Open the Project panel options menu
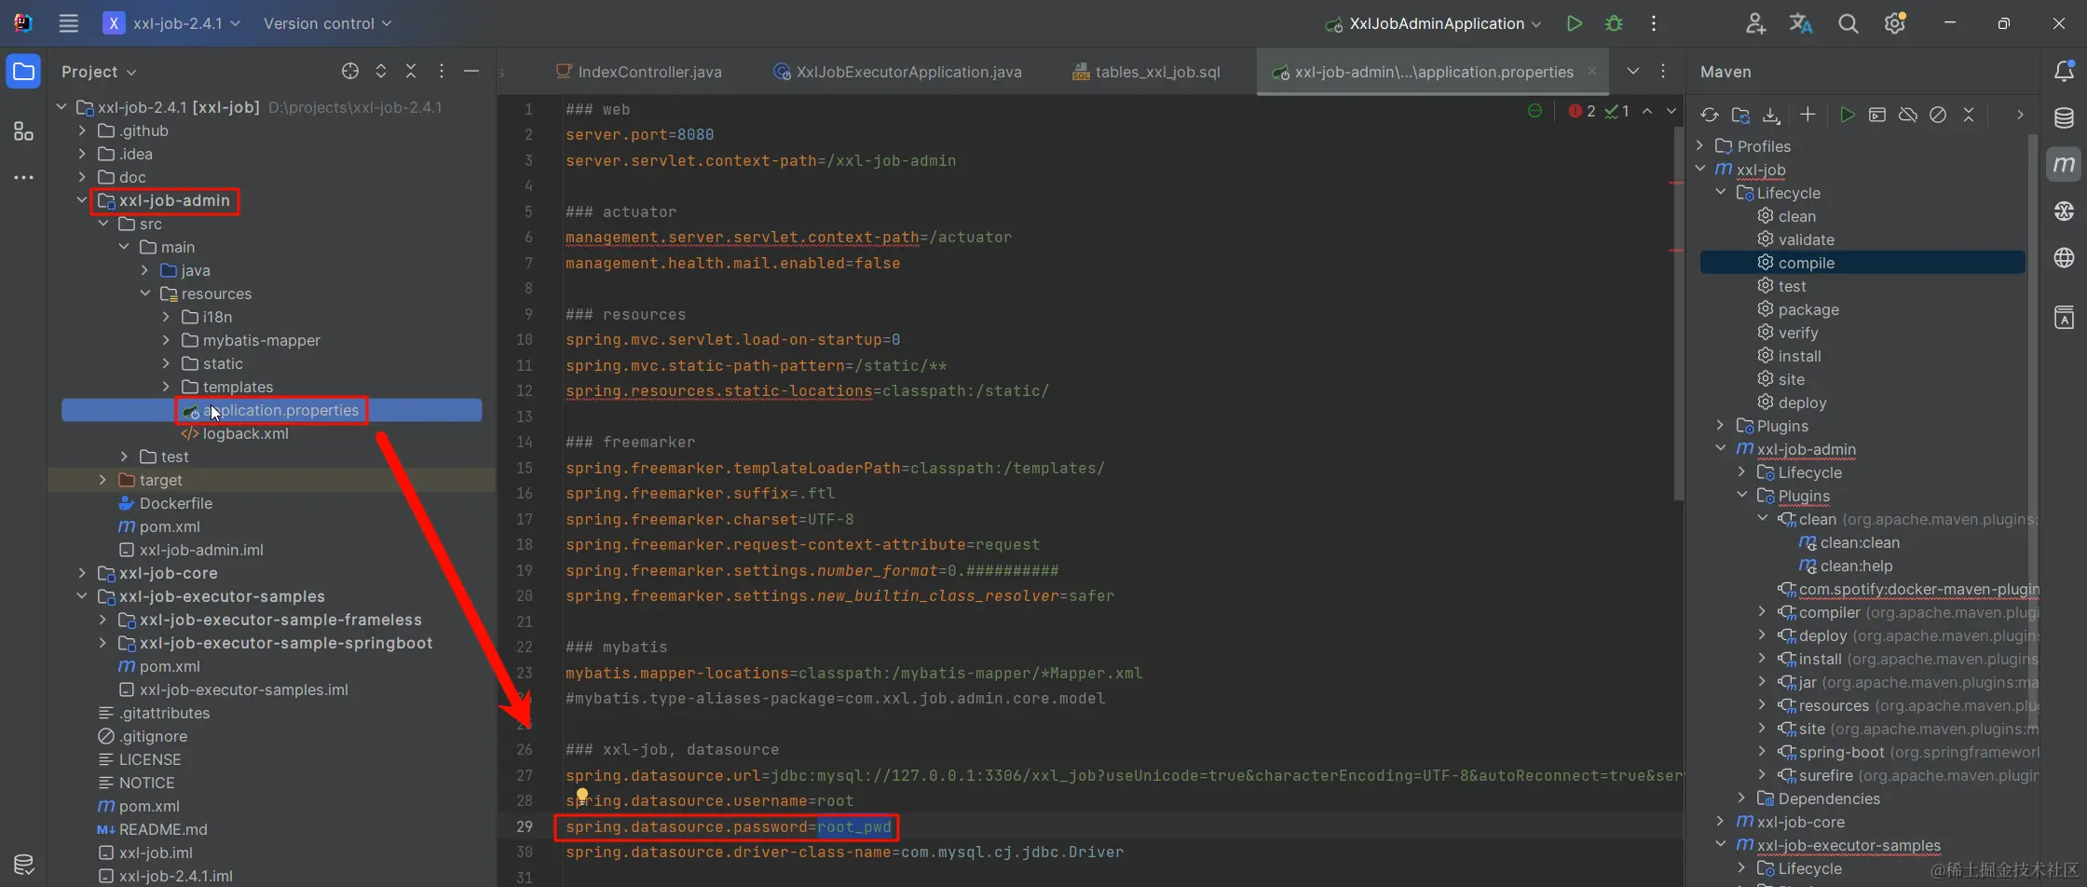This screenshot has height=887, width=2087. coord(441,71)
